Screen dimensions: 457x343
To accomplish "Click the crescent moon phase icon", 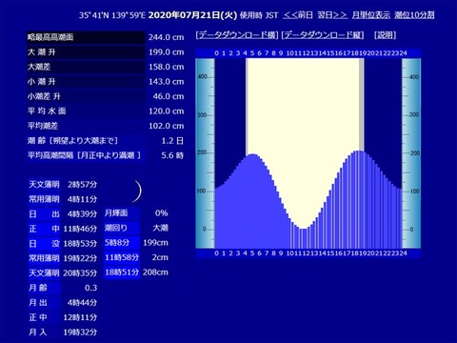I will 137,192.
